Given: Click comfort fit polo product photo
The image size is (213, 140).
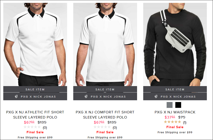Looking at the screenshot, I should click(105, 44).
